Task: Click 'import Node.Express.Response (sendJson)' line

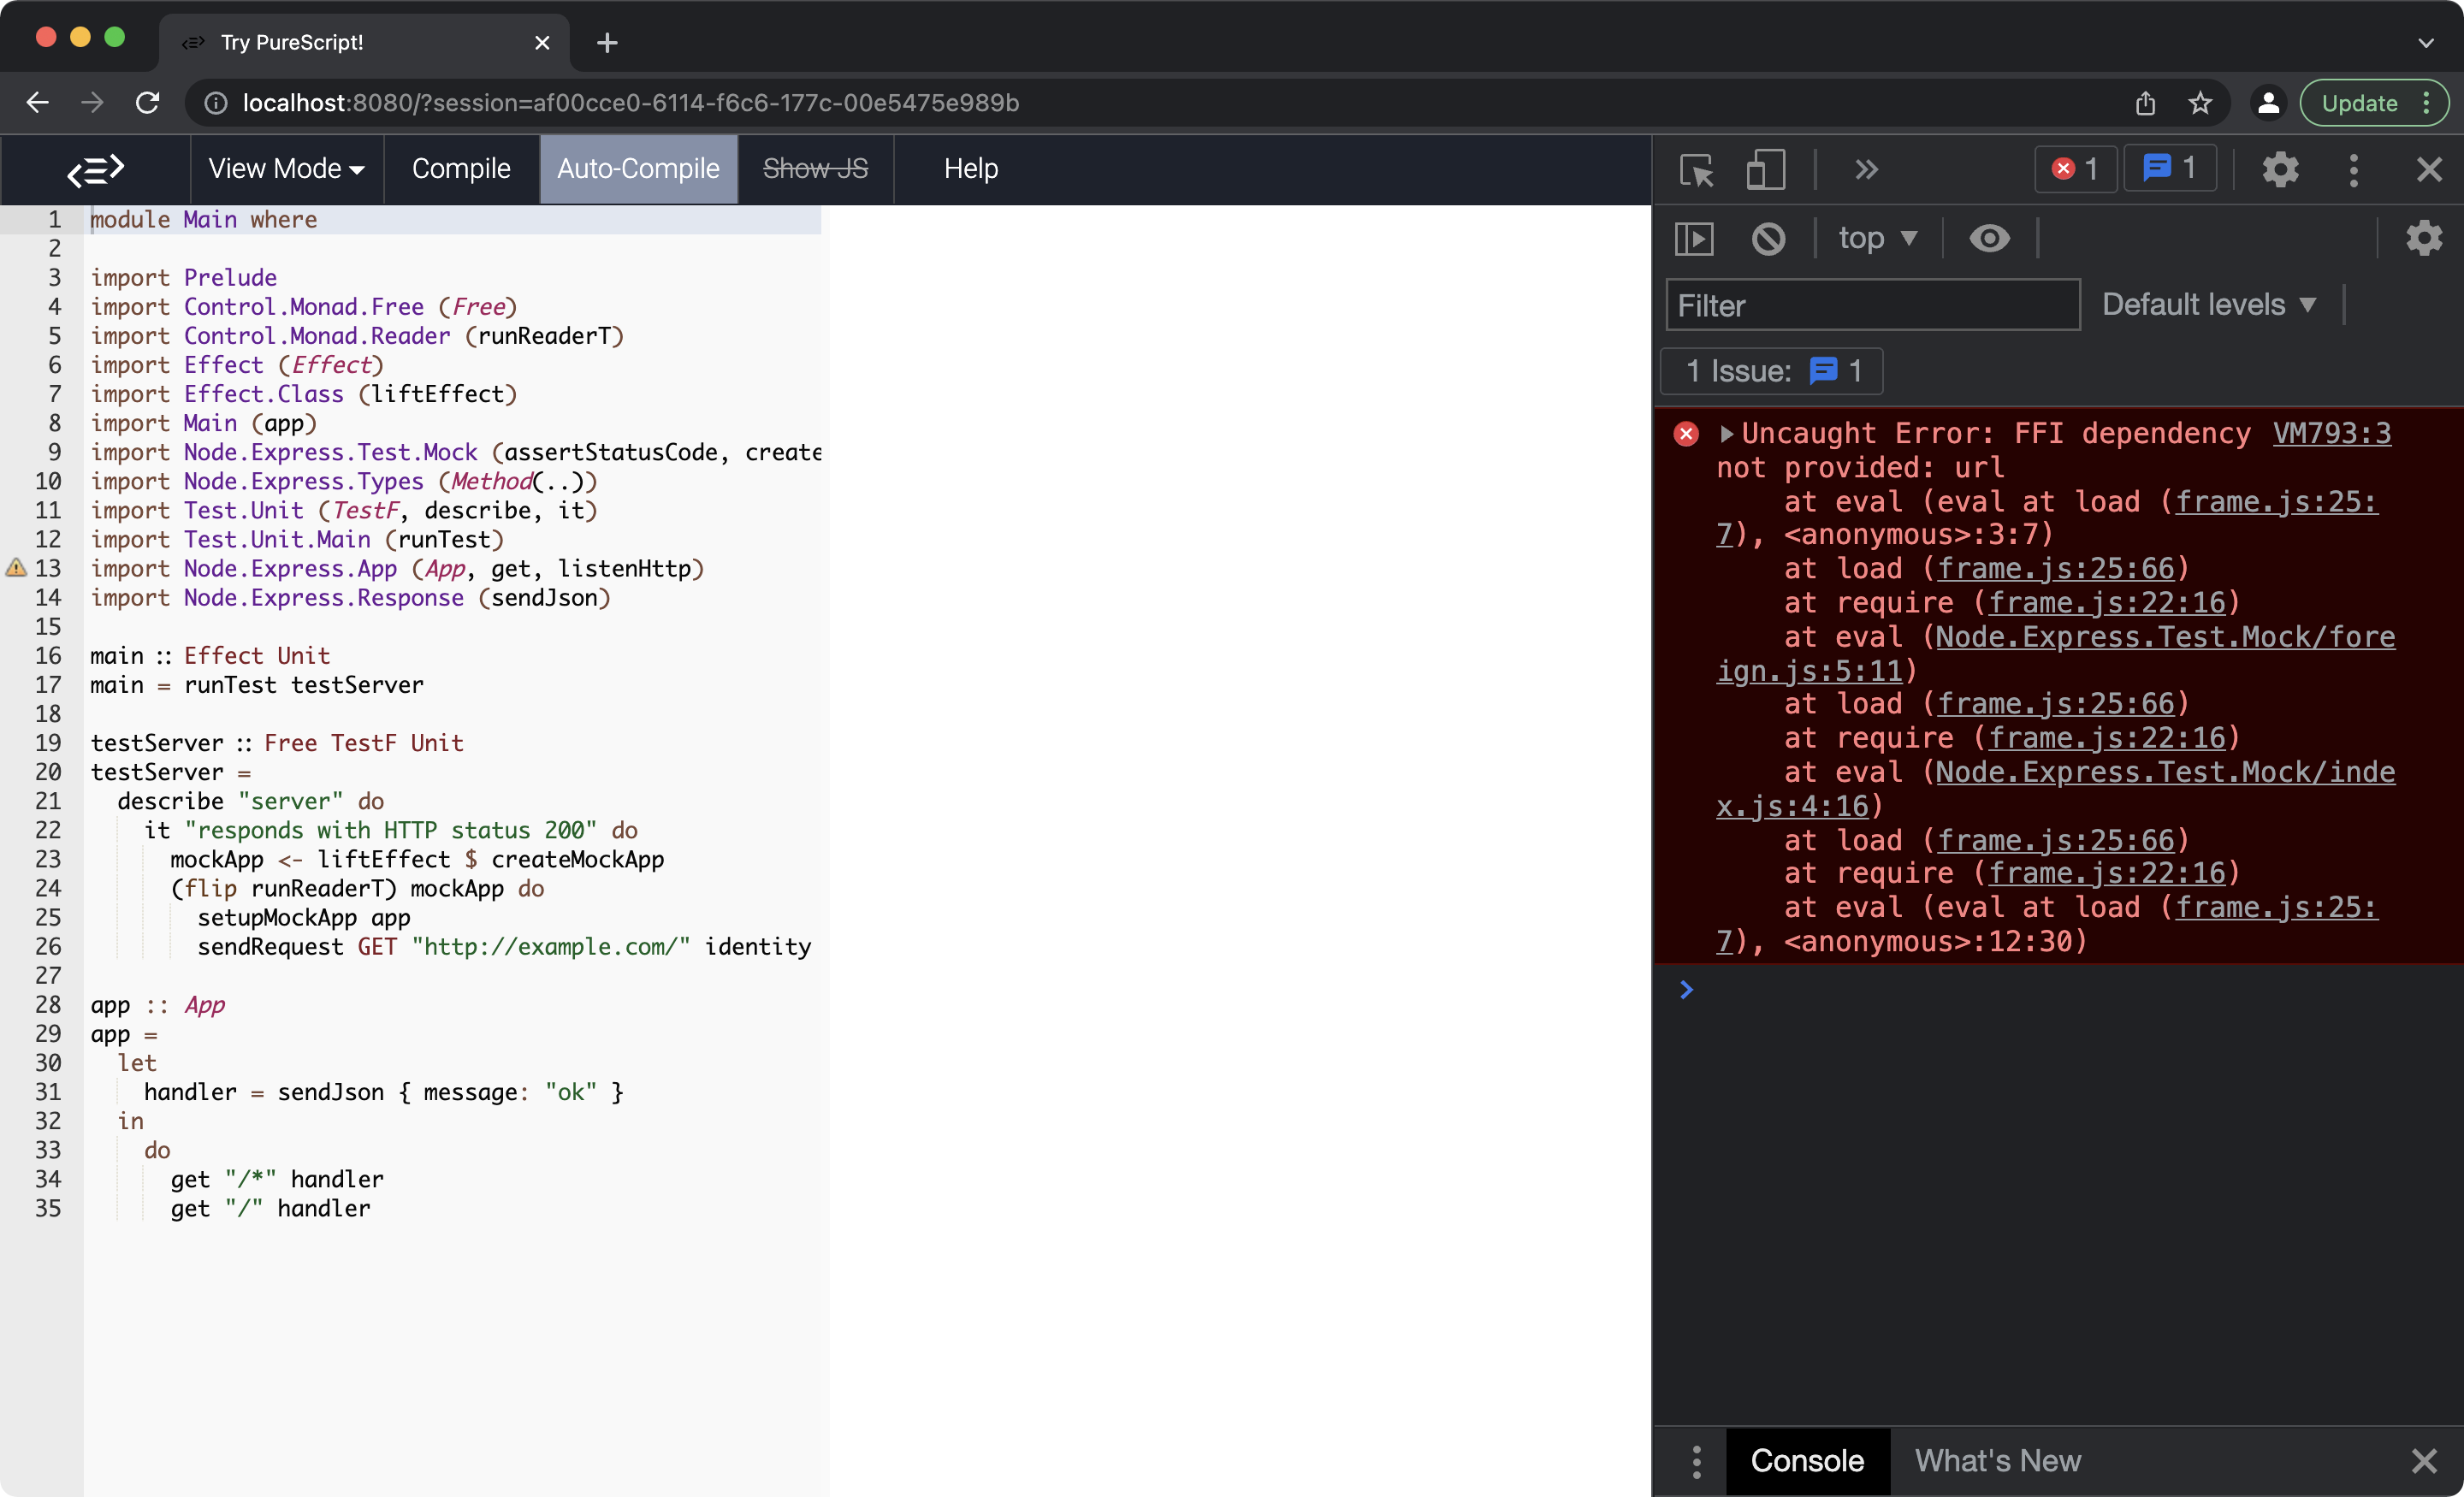Action: click(x=351, y=598)
